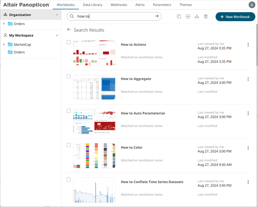Check the How to Actions checkbox
Image resolution: width=258 pixels, height=207 pixels.
point(69,42)
